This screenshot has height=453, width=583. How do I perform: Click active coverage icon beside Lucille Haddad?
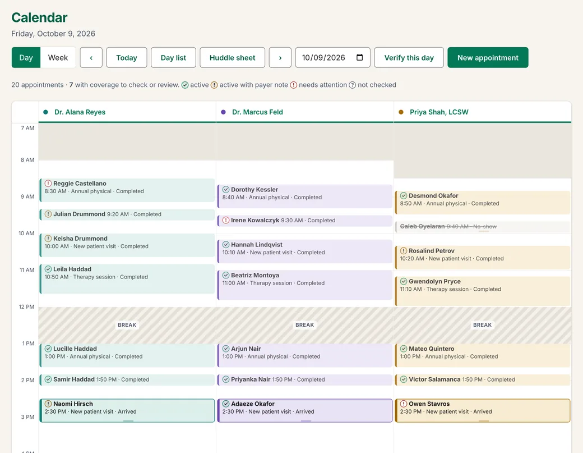click(x=48, y=349)
